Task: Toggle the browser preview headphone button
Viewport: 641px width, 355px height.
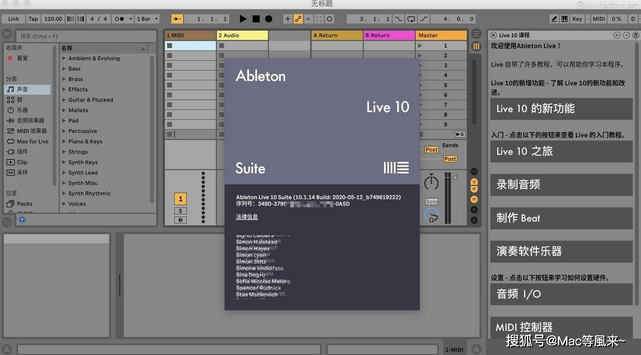Action: coord(22,220)
